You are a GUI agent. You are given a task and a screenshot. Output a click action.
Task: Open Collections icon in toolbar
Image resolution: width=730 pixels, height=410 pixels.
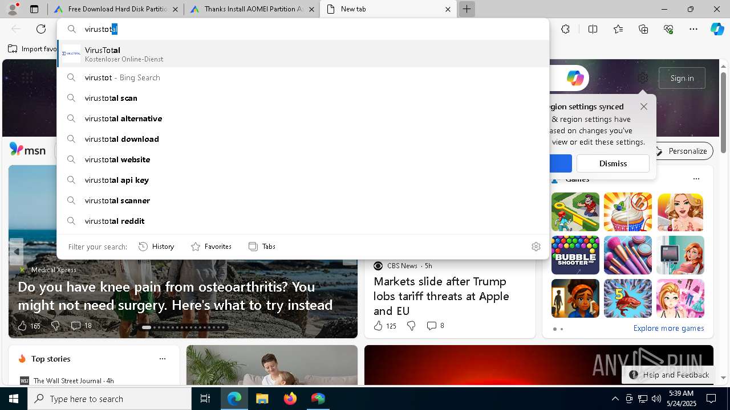(x=643, y=29)
